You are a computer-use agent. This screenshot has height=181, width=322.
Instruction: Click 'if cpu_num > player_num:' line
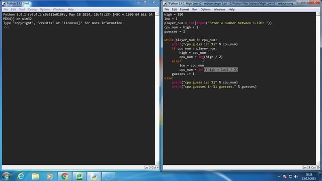point(194,48)
